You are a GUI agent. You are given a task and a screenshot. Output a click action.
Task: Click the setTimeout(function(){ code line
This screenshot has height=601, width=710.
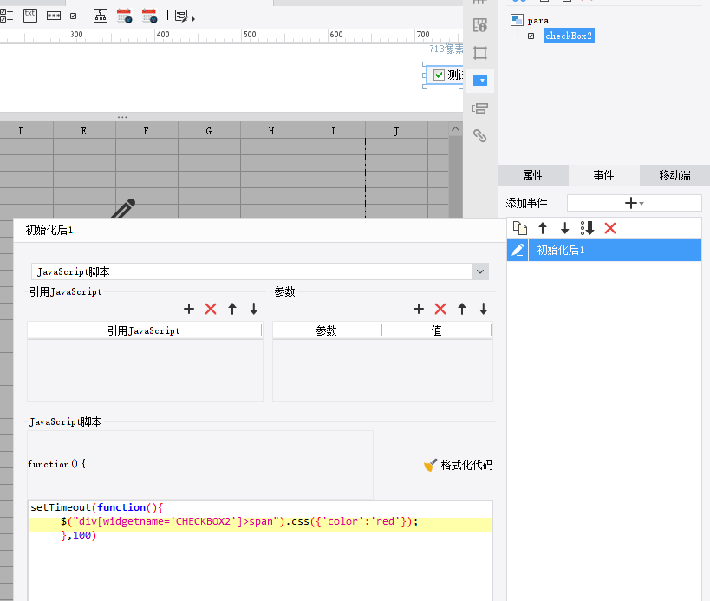click(x=97, y=507)
